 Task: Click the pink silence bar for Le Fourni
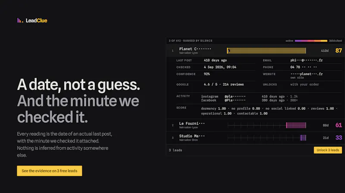click(296, 125)
